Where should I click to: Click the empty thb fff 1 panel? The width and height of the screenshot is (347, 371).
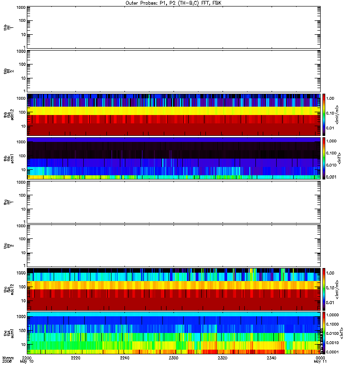[x=174, y=27]
